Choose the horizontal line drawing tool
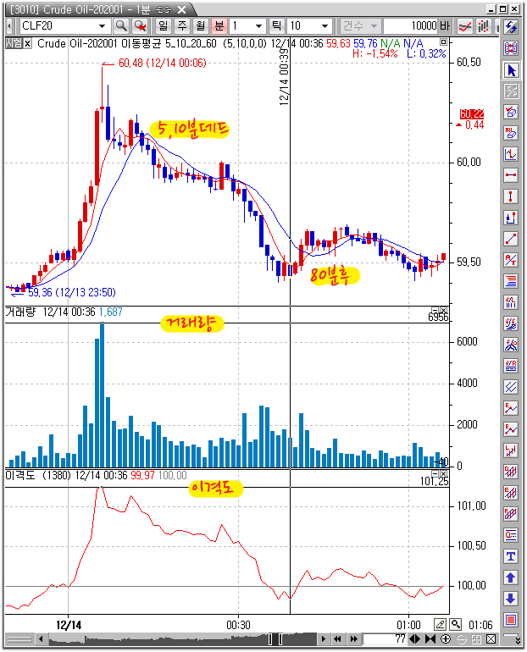This screenshot has height=652, width=527. [x=511, y=175]
